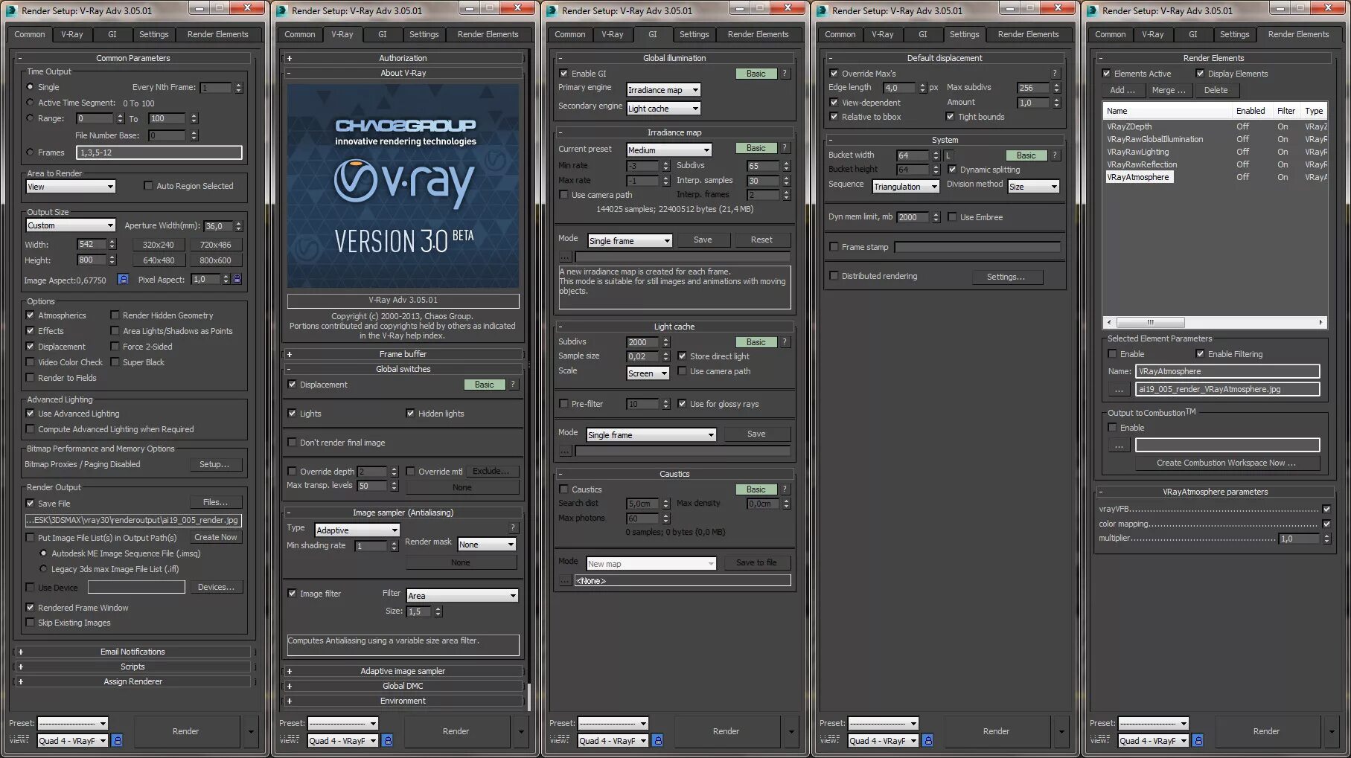Open the Common tab in the Render Elements list window
Viewport: 1351px width, 758px height.
click(1110, 34)
